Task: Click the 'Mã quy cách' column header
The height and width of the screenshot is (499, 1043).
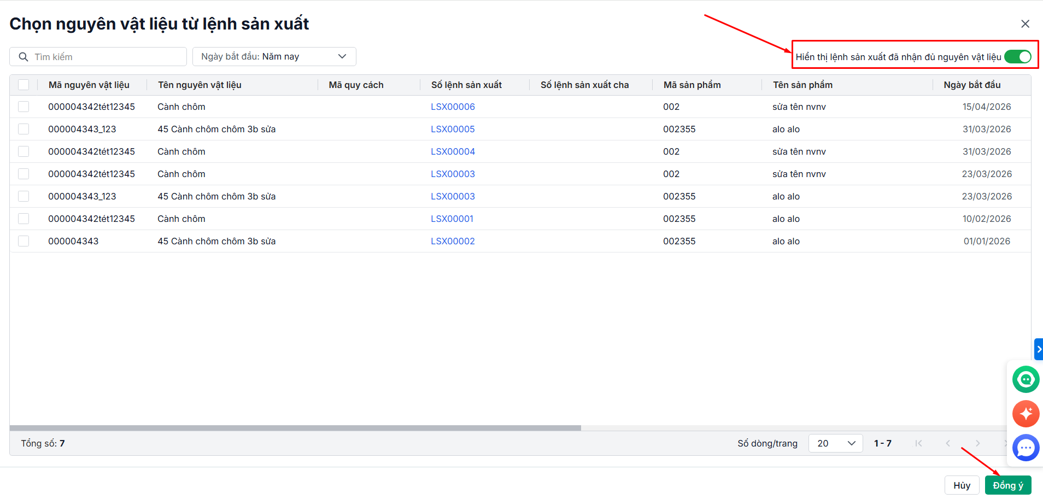Action: tap(356, 85)
